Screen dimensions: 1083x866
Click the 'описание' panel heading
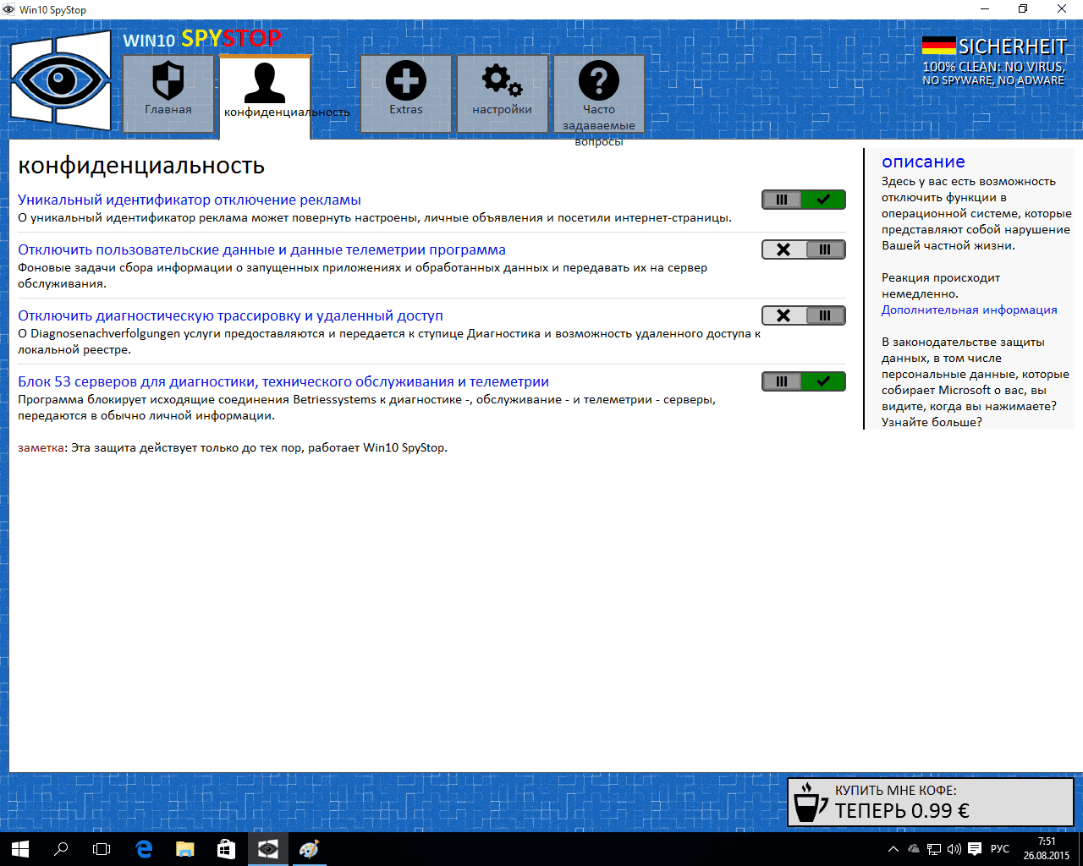923,162
